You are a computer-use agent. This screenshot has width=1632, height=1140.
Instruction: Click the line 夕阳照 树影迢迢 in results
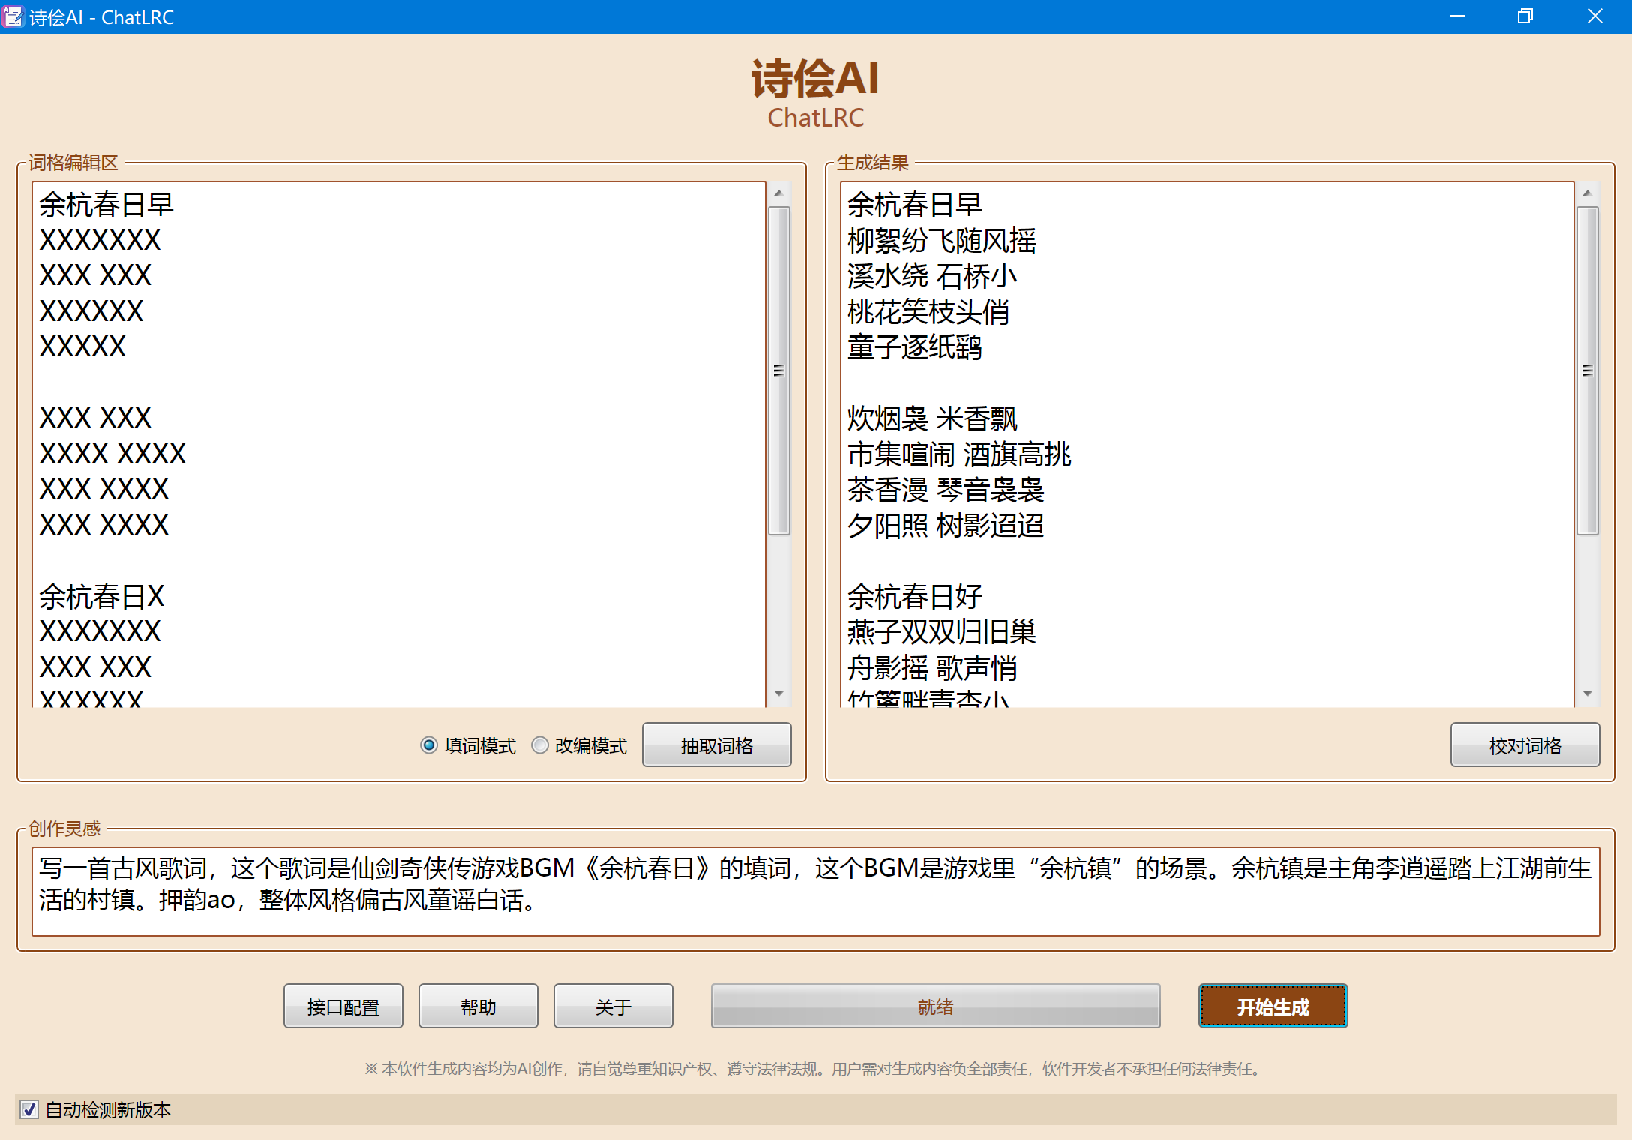pyautogui.click(x=946, y=526)
